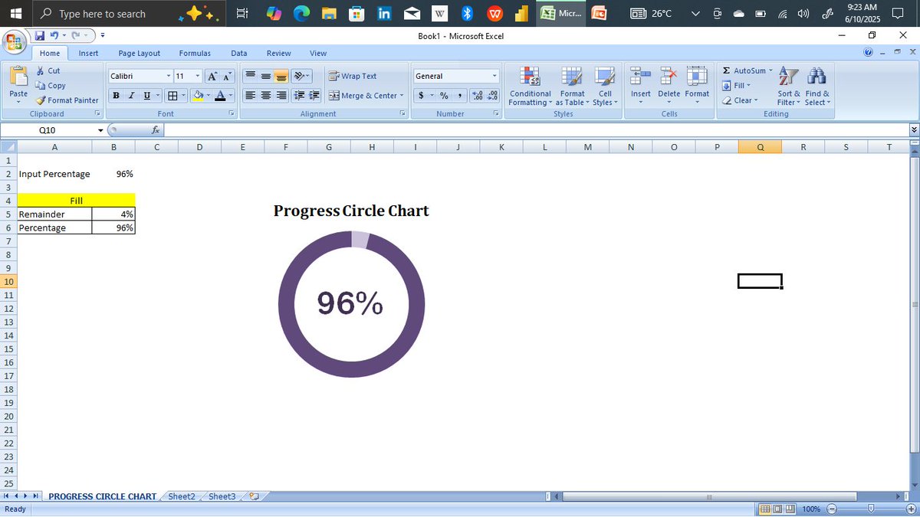Toggle Middle Align vertical alignment

pyautogui.click(x=265, y=76)
